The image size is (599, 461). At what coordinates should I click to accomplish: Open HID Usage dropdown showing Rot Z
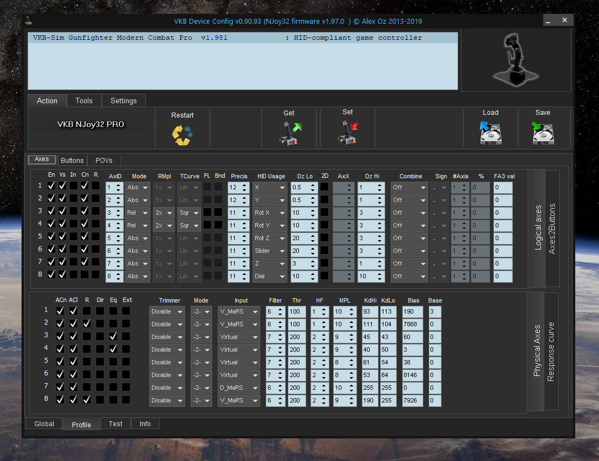pyautogui.click(x=269, y=238)
